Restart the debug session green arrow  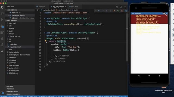tap(118, 11)
